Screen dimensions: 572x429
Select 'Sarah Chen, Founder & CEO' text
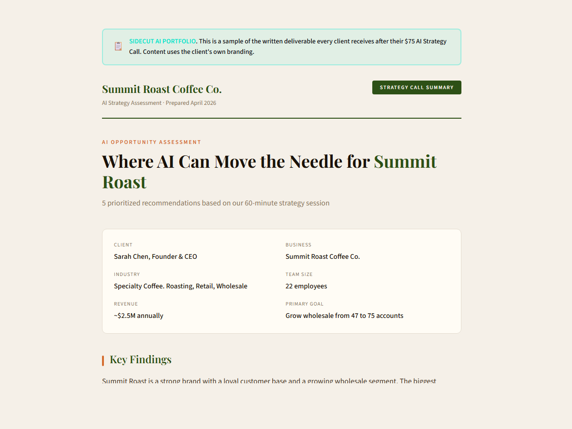pos(155,256)
